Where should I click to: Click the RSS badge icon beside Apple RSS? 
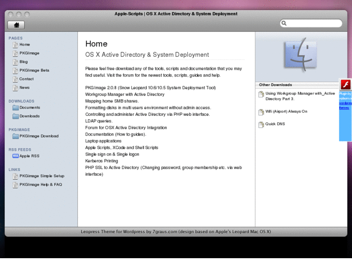pyautogui.click(x=15, y=156)
